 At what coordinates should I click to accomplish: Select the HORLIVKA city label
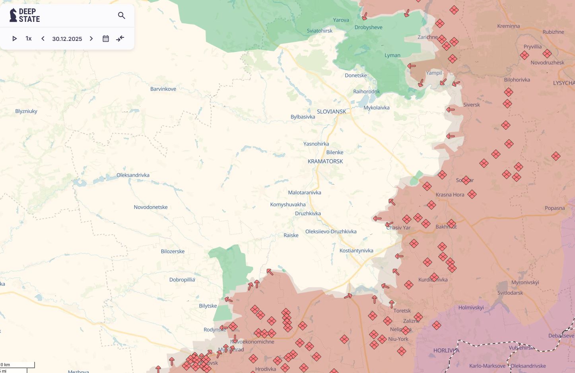(446, 350)
